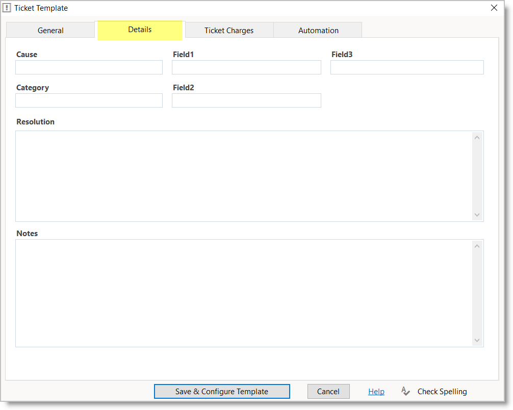This screenshot has width=513, height=410.
Task: Open the Help link
Action: 376,391
